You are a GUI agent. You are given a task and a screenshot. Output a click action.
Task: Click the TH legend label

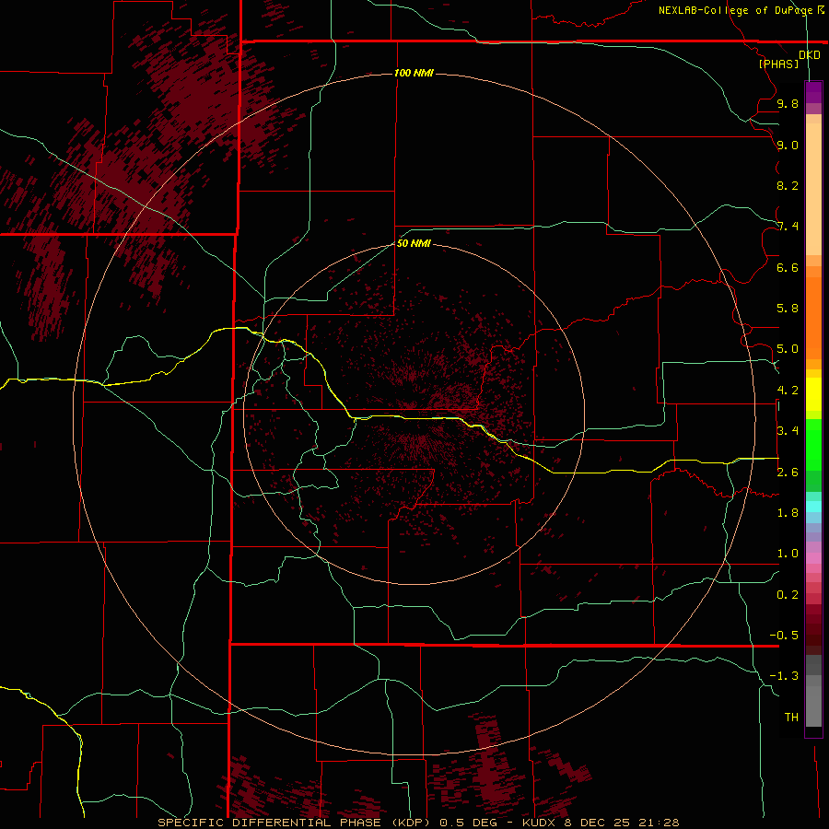click(791, 718)
